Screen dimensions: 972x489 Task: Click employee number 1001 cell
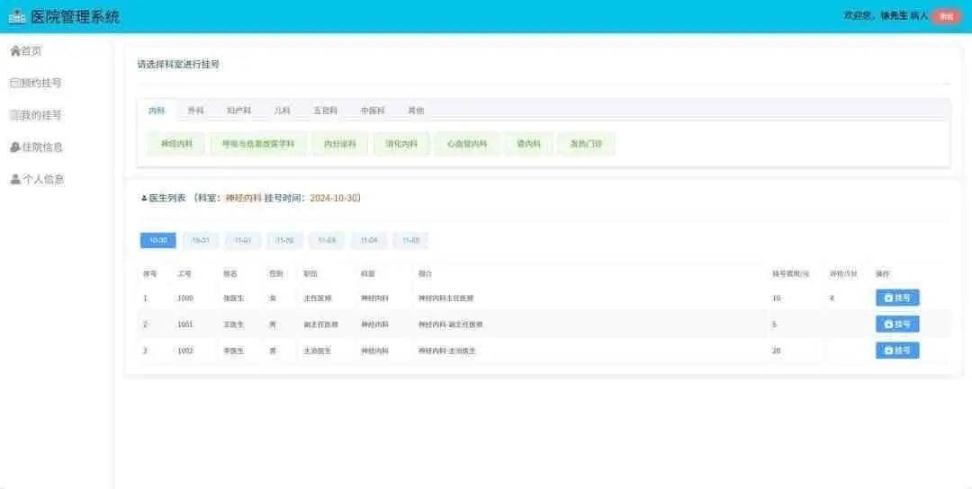(185, 325)
